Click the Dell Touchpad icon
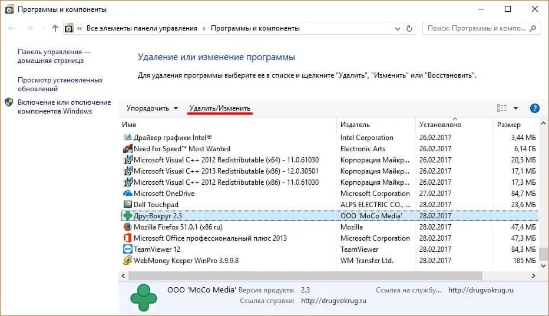549x316 pixels. click(x=128, y=204)
